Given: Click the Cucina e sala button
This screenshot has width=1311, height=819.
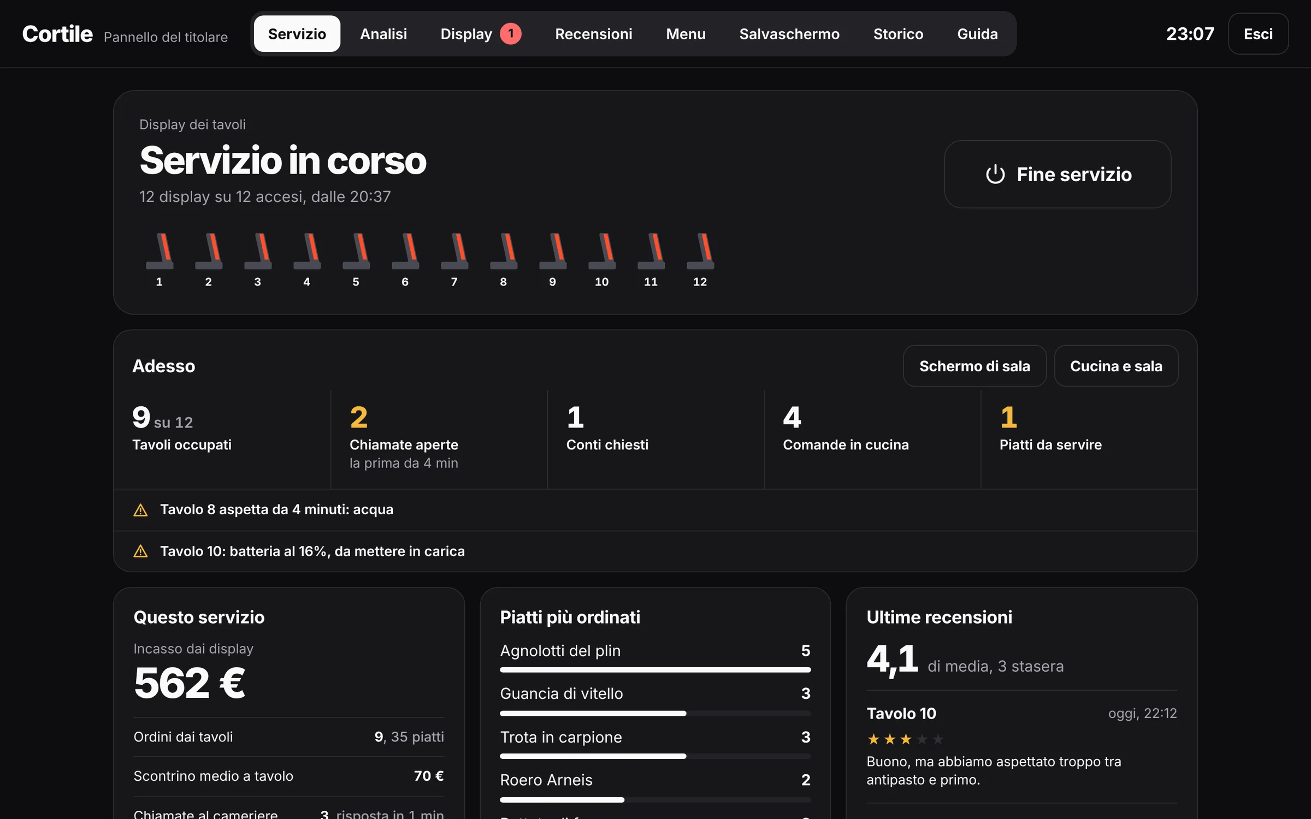Looking at the screenshot, I should click(x=1116, y=366).
